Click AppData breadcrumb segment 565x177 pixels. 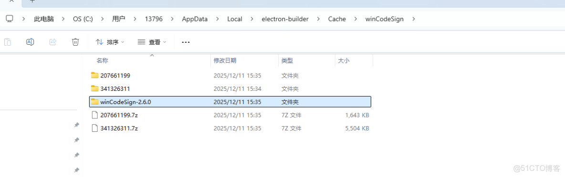coord(195,19)
